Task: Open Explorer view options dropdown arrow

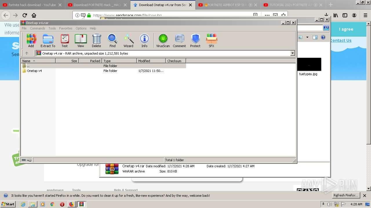Action: click(x=307, y=37)
